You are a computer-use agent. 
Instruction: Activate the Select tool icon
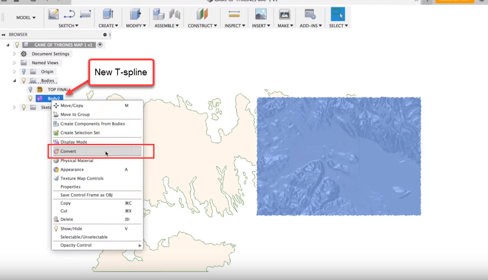pos(338,14)
